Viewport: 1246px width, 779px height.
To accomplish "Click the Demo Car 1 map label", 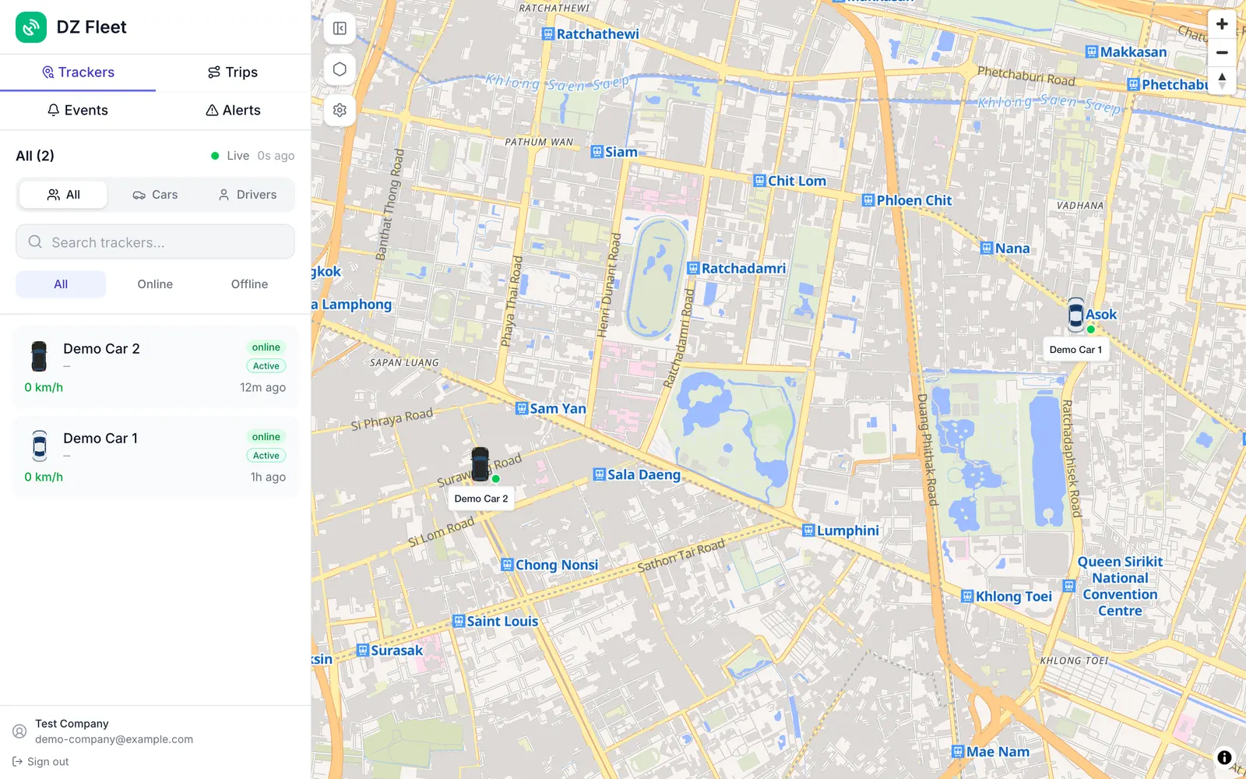I will coord(1075,350).
